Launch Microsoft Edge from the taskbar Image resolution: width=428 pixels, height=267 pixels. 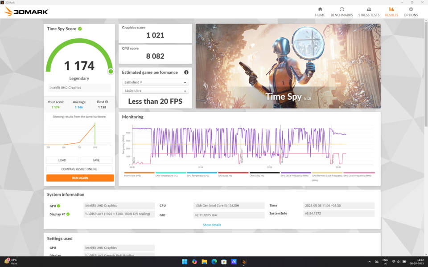[x=214, y=262]
